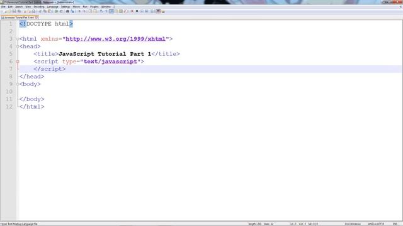Click the ANSI as UTF-8 status field
Screen dimensions: 403x226
click(376, 224)
